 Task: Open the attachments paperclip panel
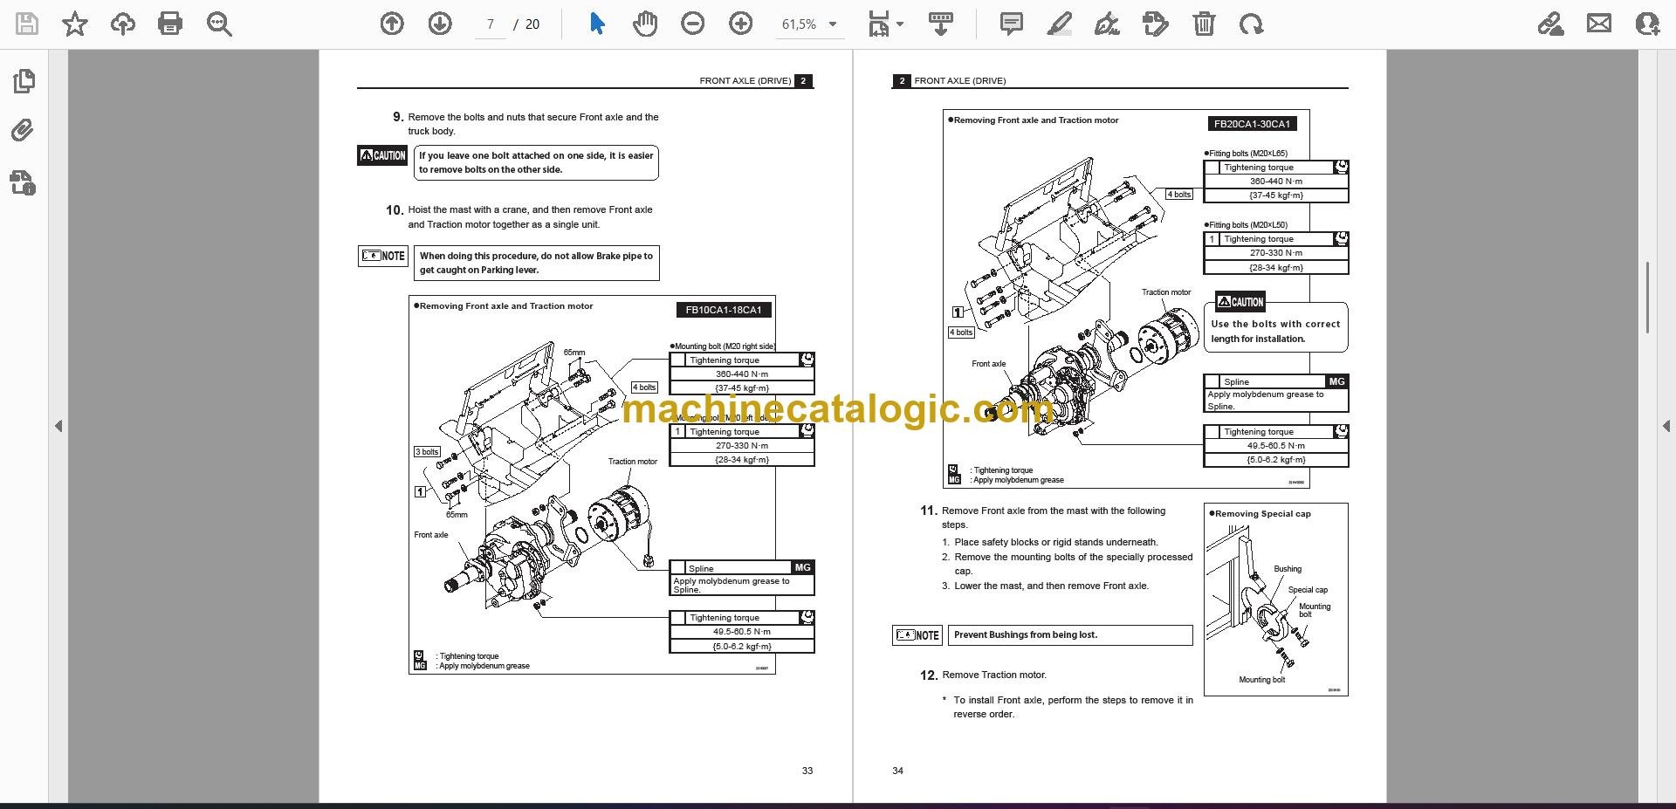click(x=23, y=131)
